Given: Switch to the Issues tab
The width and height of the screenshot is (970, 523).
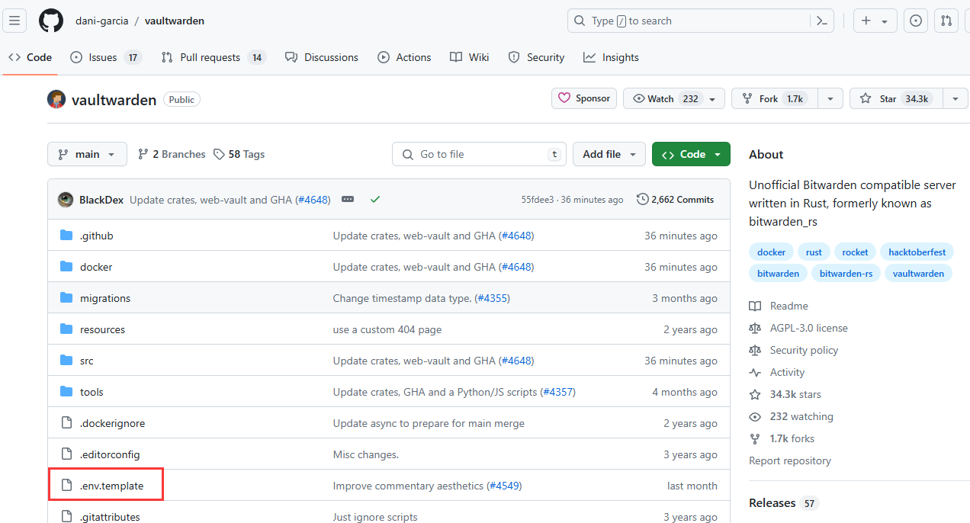Looking at the screenshot, I should [x=106, y=57].
